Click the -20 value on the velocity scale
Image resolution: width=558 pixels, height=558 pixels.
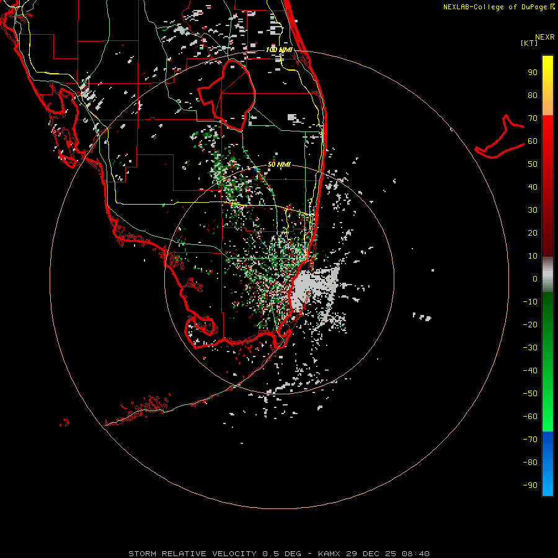[x=530, y=325]
